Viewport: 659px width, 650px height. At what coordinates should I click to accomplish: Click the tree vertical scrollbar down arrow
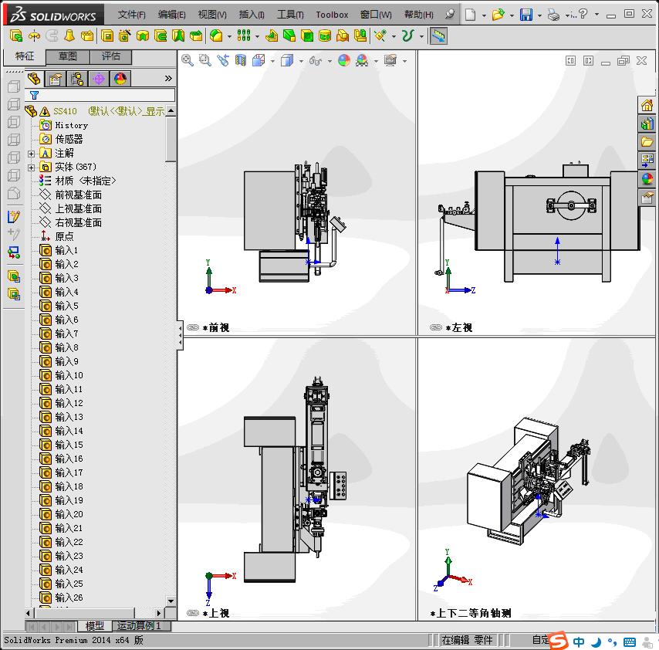pyautogui.click(x=171, y=601)
